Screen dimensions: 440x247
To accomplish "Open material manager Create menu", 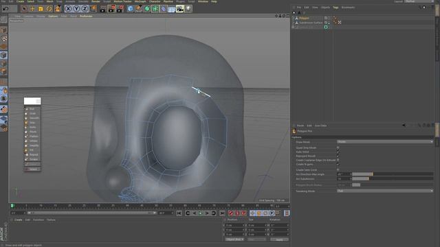I will coord(19,220).
